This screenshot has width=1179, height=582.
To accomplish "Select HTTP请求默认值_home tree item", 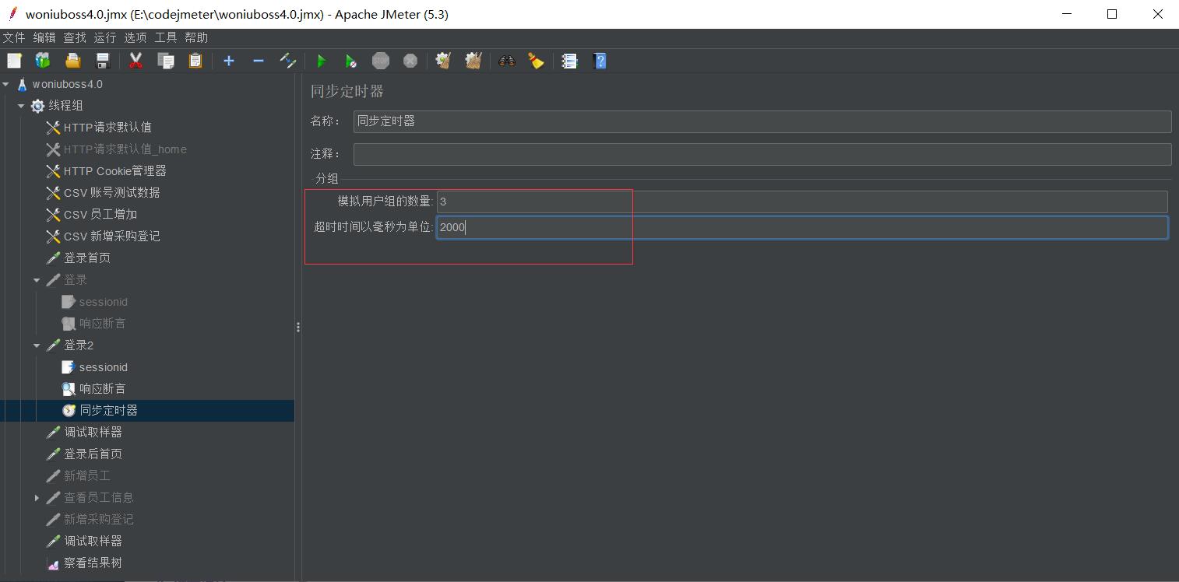I will [x=125, y=149].
